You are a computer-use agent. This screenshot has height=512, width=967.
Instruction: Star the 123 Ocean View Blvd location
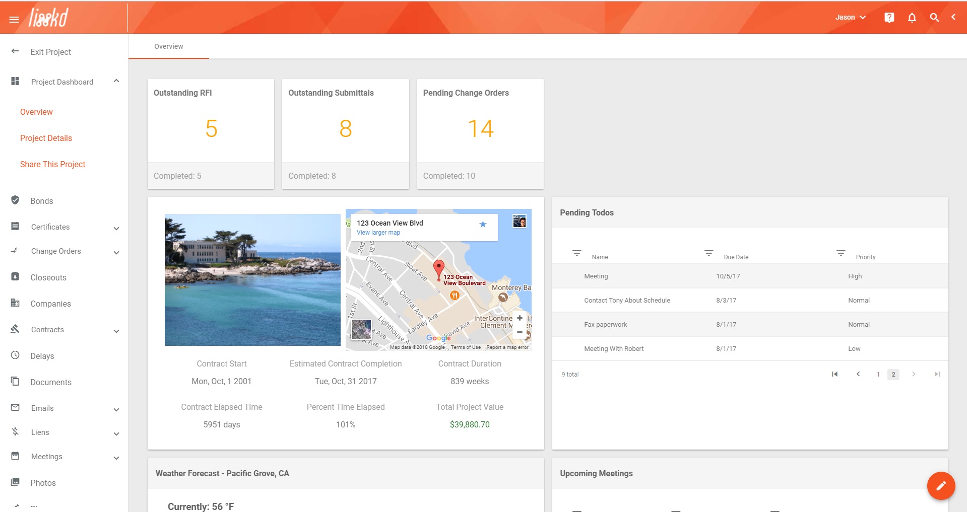(x=483, y=224)
